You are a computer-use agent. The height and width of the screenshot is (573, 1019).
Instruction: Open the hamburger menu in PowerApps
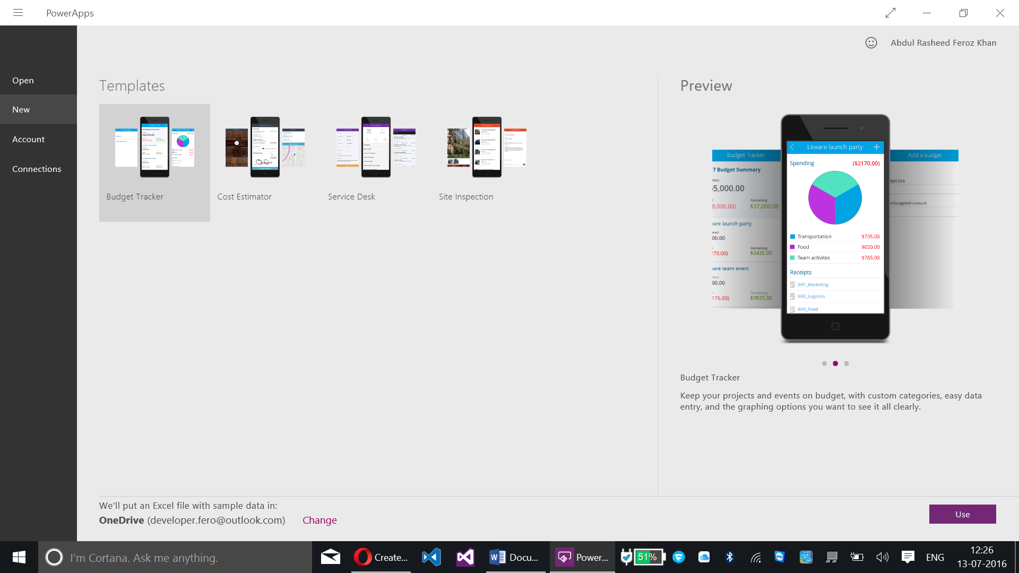(18, 13)
